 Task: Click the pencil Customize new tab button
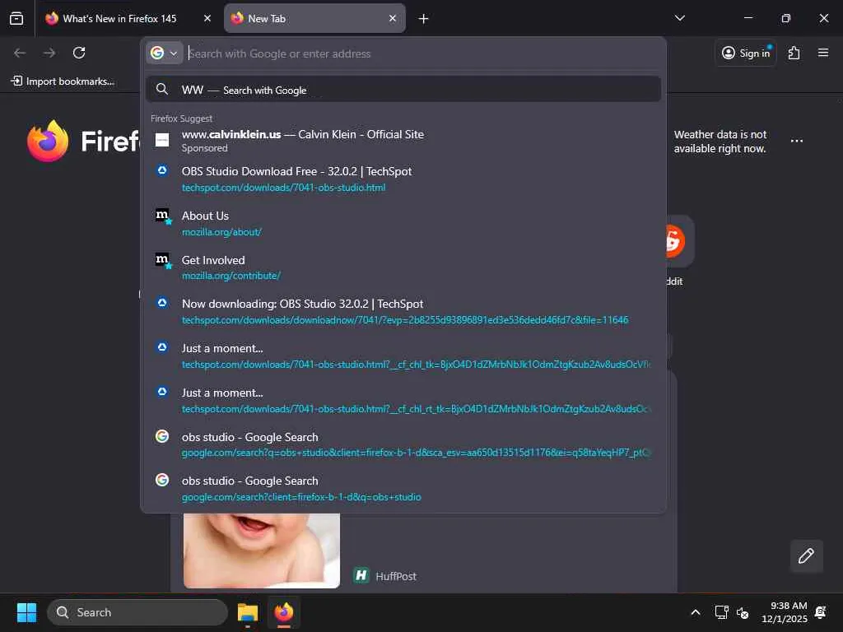click(806, 555)
